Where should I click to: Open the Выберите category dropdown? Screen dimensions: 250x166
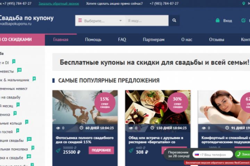tap(100, 21)
